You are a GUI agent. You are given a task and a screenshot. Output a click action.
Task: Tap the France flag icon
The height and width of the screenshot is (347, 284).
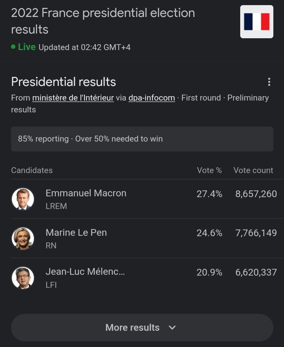256,22
